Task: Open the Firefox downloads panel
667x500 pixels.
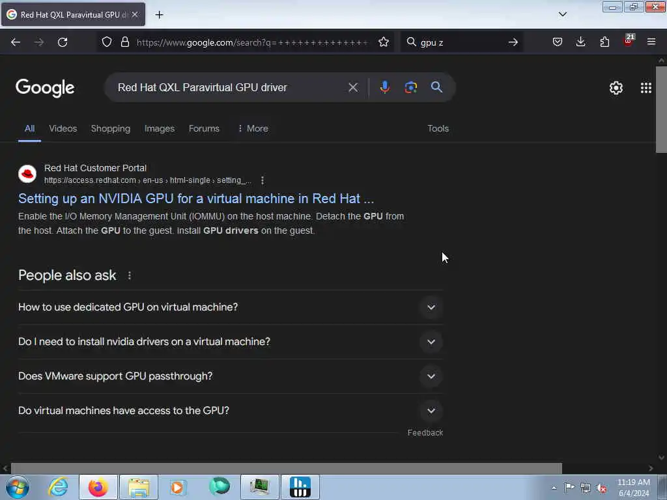Action: 580,42
